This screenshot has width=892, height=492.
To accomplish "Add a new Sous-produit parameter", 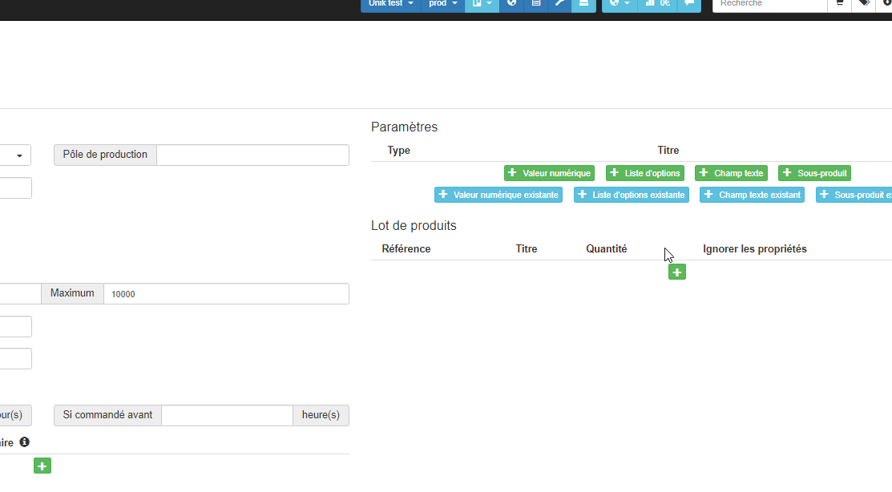I will pyautogui.click(x=815, y=173).
